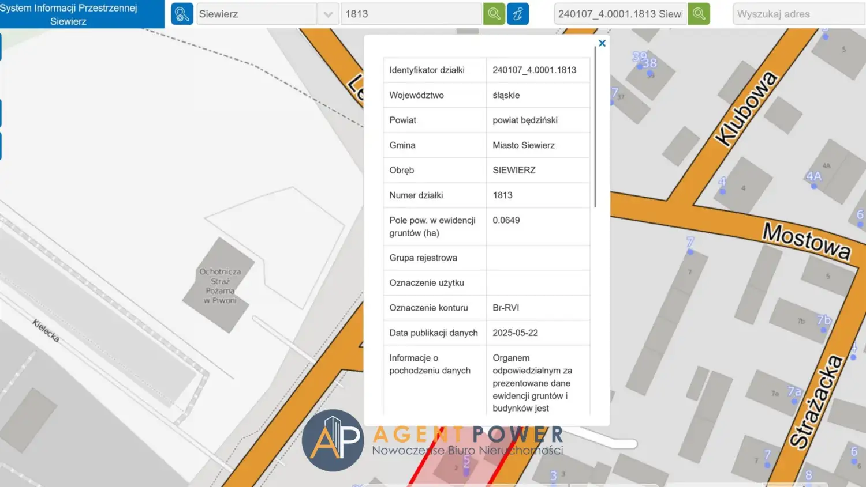Close the parcel information popup
The width and height of the screenshot is (866, 487).
tap(602, 43)
